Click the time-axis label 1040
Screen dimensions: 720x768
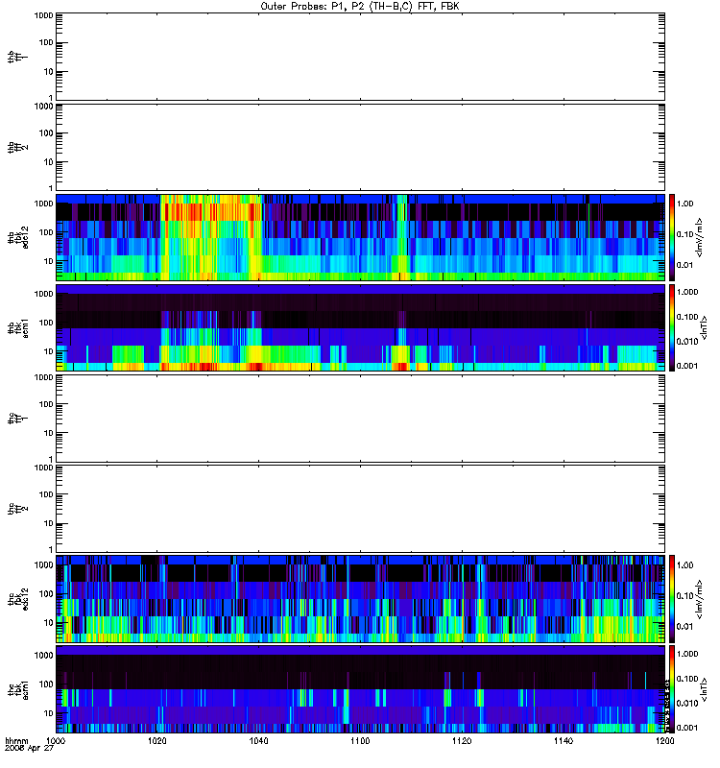coord(258,741)
